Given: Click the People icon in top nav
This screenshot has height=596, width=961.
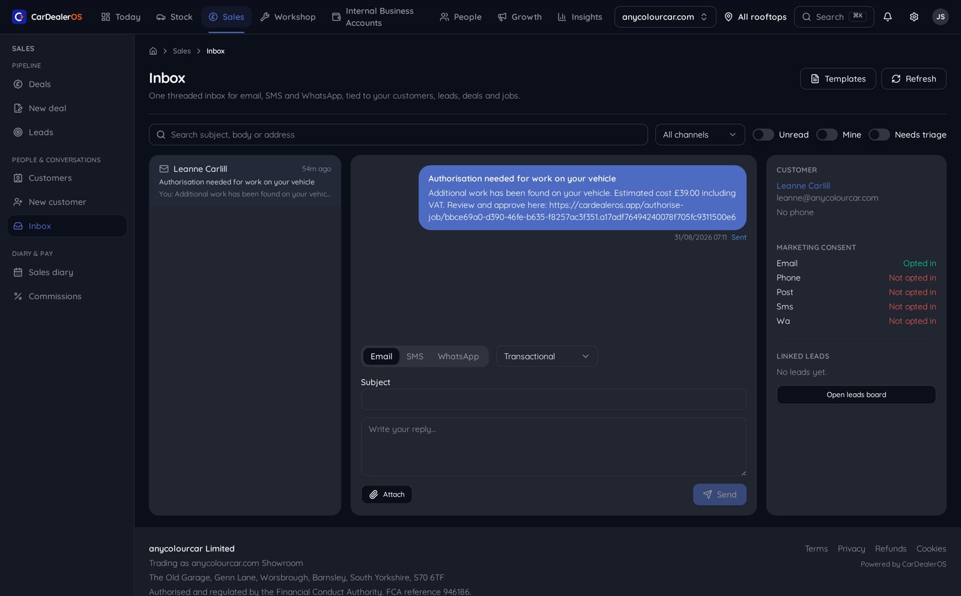Looking at the screenshot, I should pyautogui.click(x=444, y=17).
